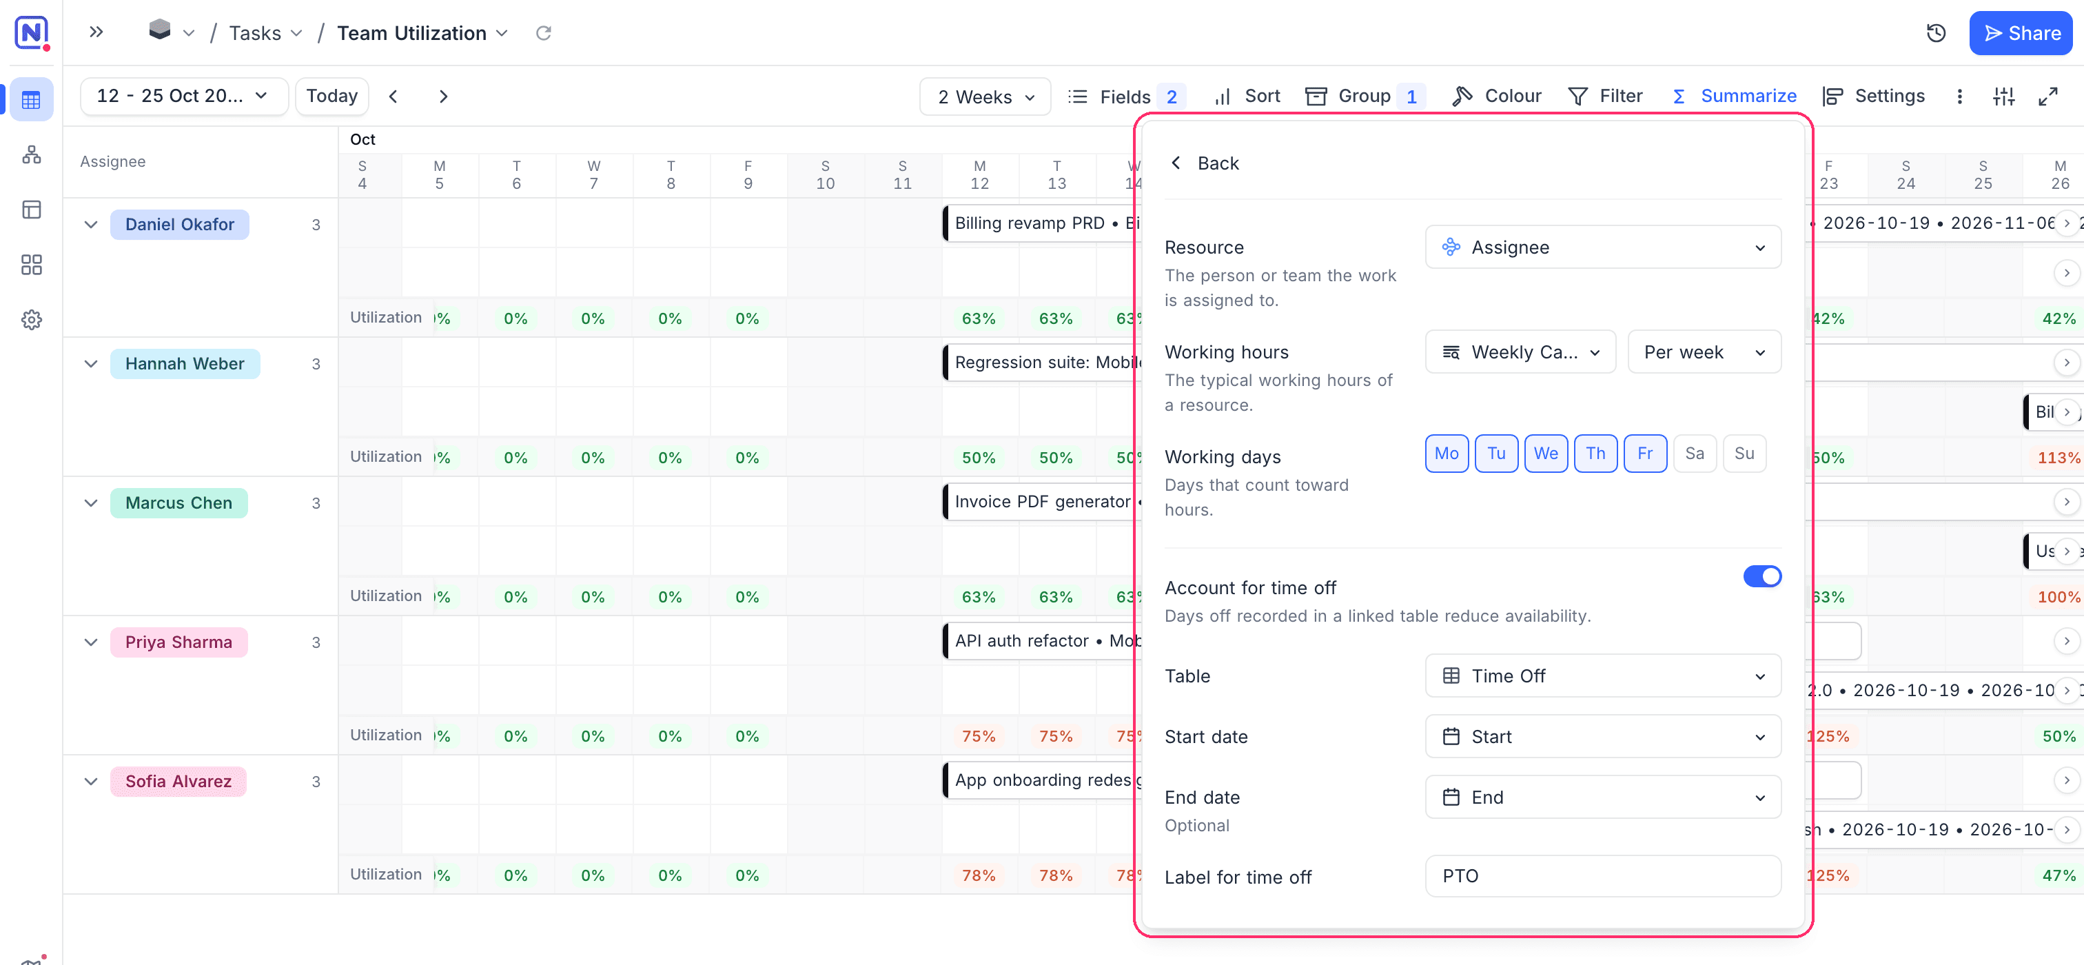Open the Sort toolbar menu
2084x965 pixels.
click(x=1247, y=96)
